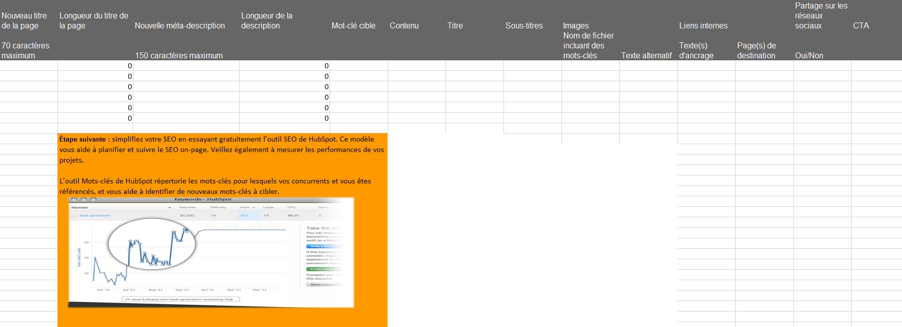Click the orange 'Étape suivante' text box
Screen dimensions: 902x327
point(222,230)
